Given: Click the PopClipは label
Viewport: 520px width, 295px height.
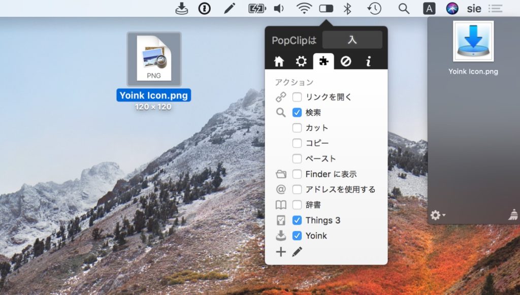Looking at the screenshot, I should [x=294, y=41].
